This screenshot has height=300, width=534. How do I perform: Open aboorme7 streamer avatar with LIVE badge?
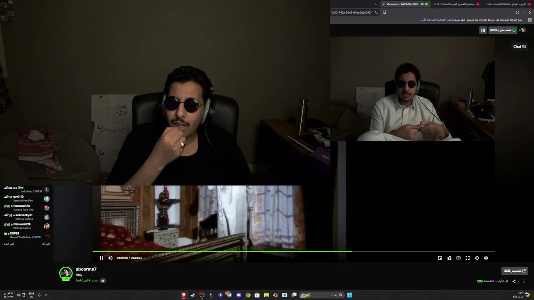(x=66, y=273)
